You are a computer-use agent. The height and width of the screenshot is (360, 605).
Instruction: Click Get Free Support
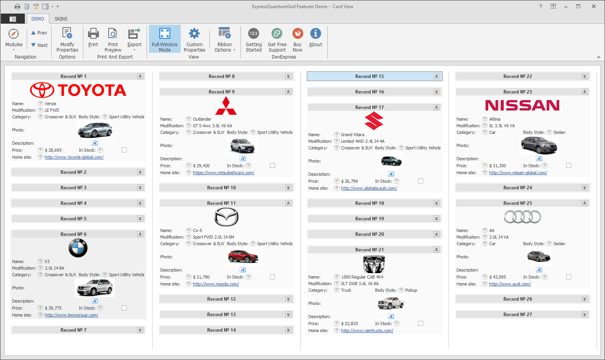point(277,40)
